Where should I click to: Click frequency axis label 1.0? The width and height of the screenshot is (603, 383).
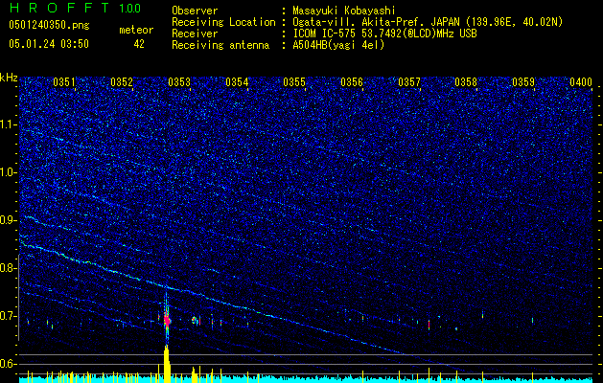point(8,172)
